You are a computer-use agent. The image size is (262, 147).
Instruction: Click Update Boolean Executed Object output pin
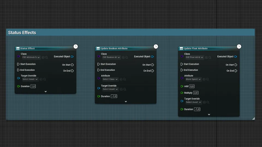[x=152, y=57]
